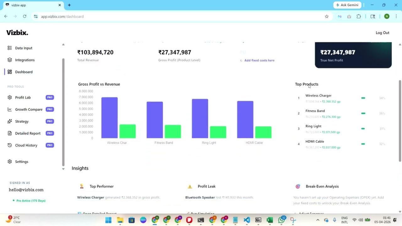The image size is (402, 226).
Task: Click Gross Profit value in Product Level card
Action: (x=175, y=52)
